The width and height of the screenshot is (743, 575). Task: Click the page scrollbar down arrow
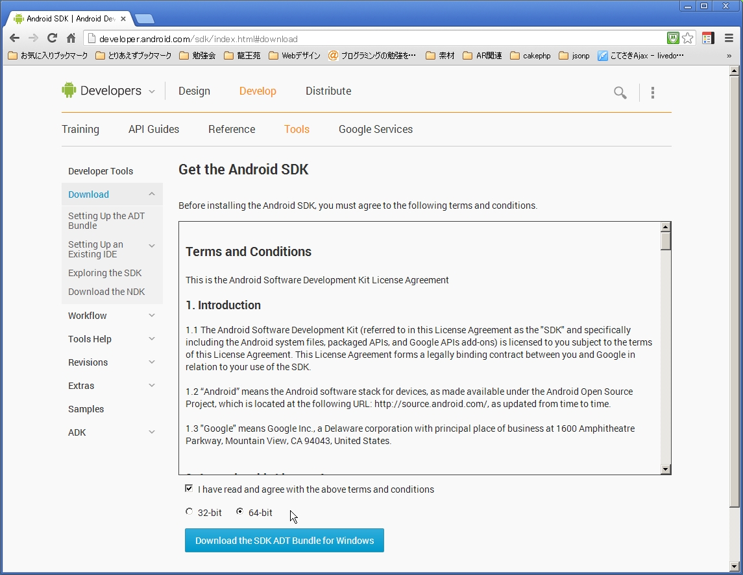tap(735, 566)
